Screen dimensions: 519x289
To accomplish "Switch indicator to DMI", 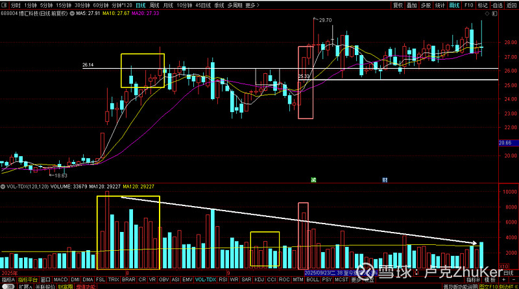I will point(75,280).
